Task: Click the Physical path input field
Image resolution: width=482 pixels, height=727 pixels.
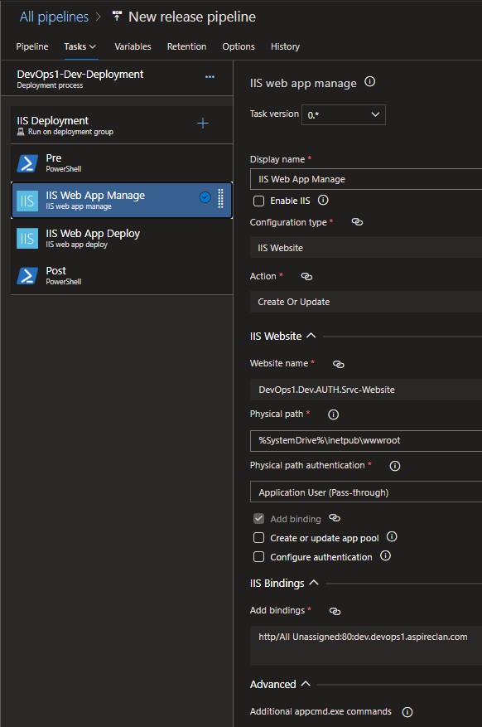Action: coord(366,440)
